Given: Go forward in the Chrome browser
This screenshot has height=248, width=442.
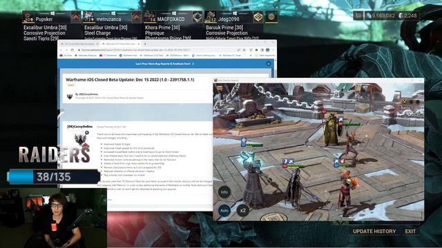Looking at the screenshot, I should 67,50.
